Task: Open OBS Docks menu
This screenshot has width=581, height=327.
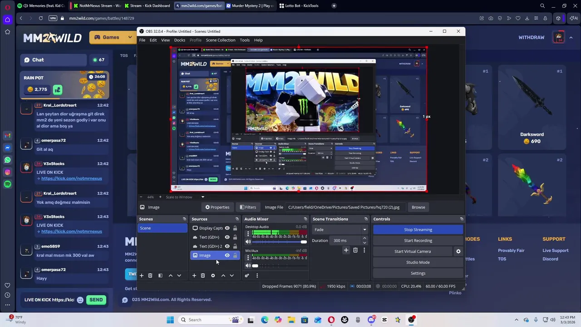Action: pos(180,40)
